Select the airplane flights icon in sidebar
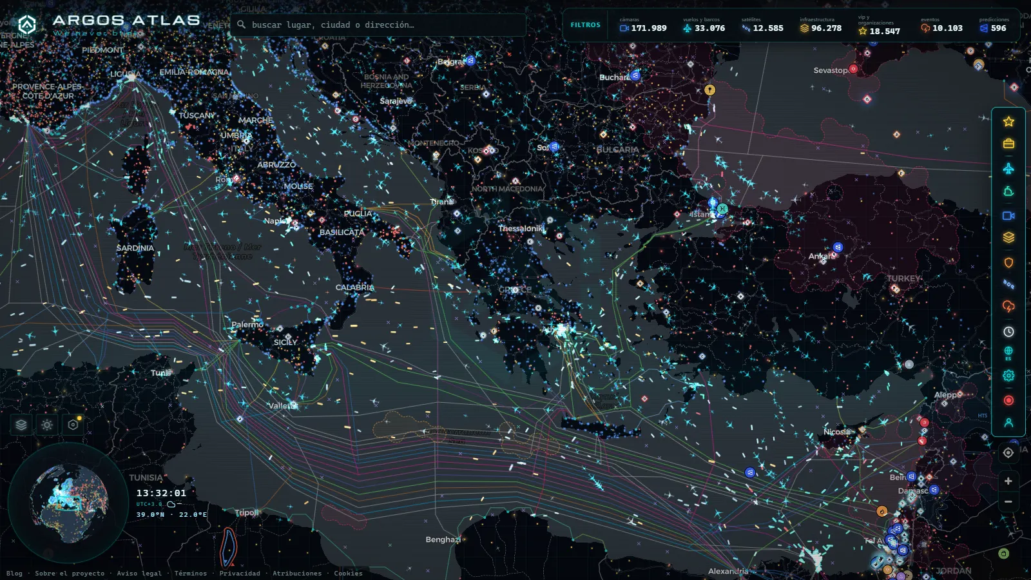The image size is (1031, 580). coord(1008,168)
